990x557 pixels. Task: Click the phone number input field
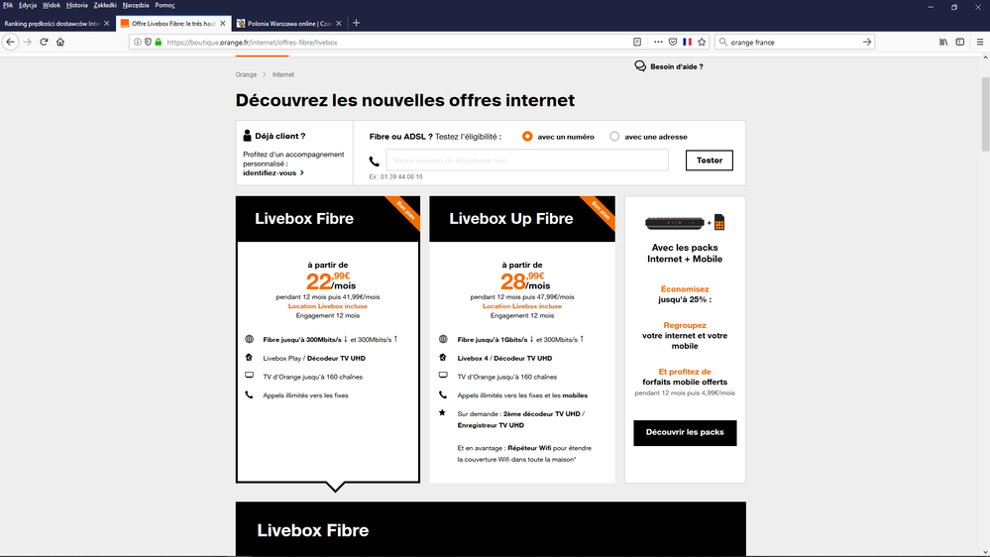pyautogui.click(x=526, y=160)
